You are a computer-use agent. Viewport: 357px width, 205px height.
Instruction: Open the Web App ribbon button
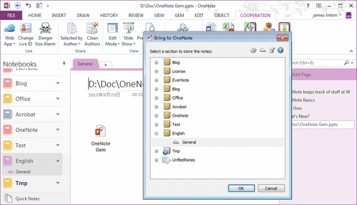point(10,34)
